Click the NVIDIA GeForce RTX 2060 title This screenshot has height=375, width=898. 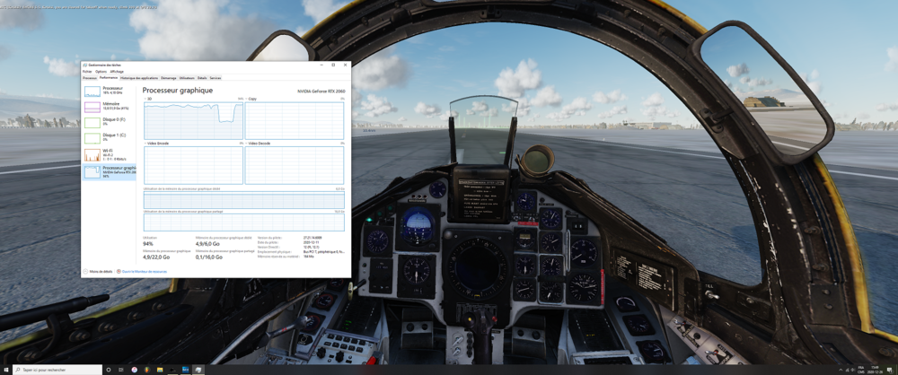[x=321, y=91]
